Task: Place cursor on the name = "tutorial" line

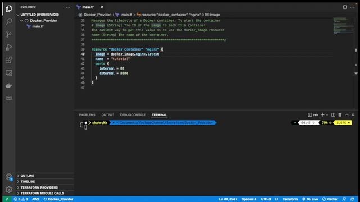Action: pyautogui.click(x=112, y=59)
